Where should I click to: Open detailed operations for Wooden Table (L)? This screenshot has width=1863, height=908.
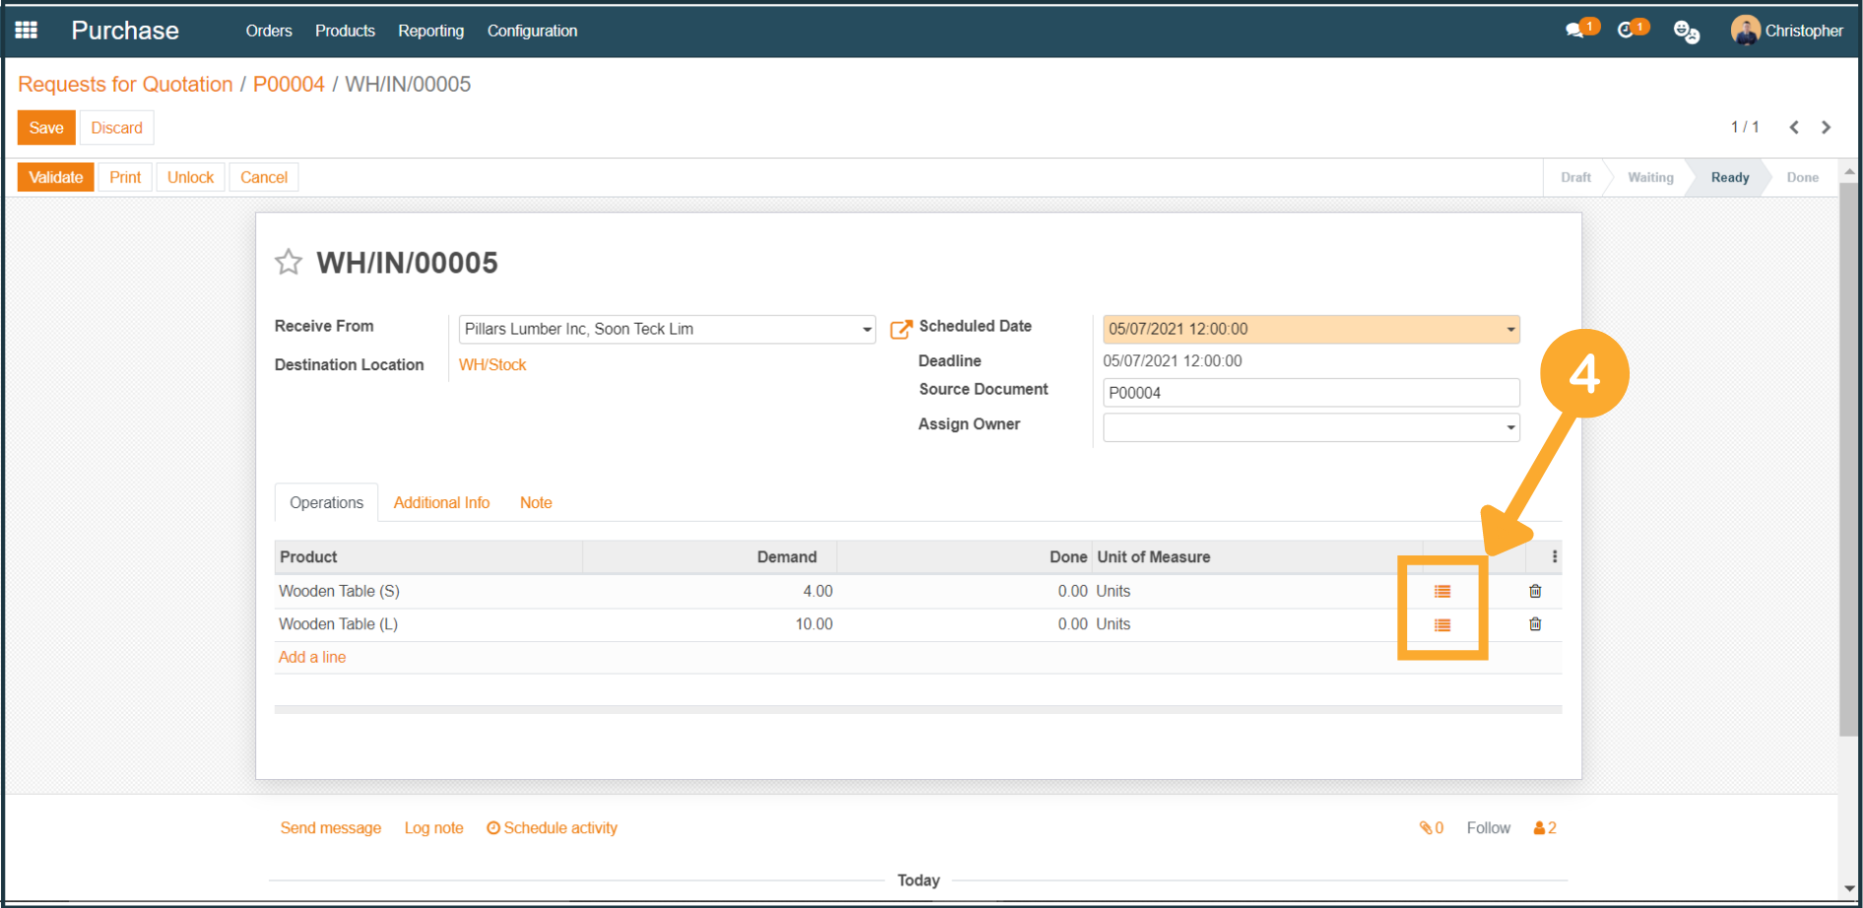(1442, 625)
